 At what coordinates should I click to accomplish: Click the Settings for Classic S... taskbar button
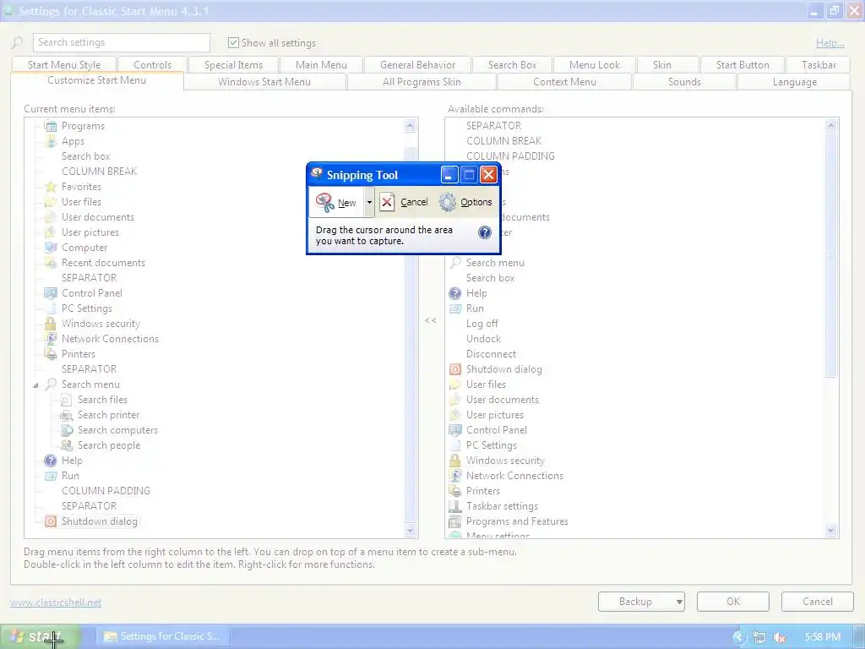[163, 637]
